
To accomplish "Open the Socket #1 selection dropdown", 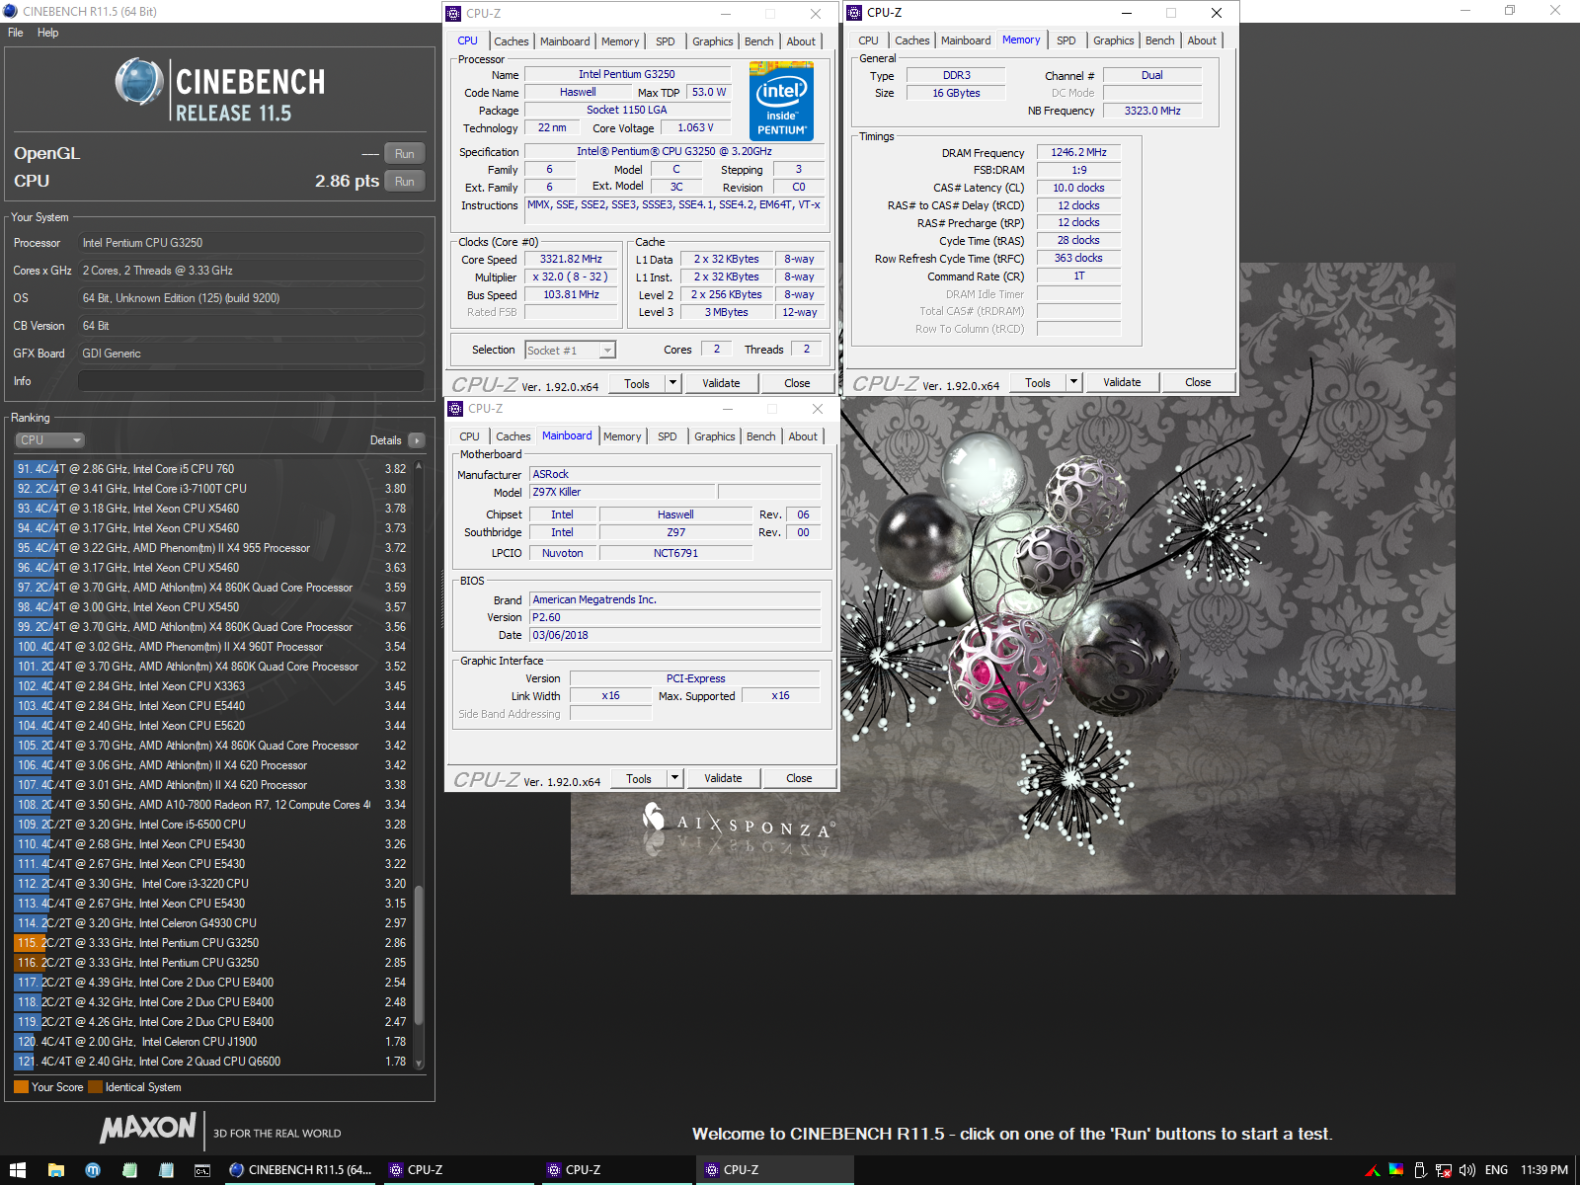I will pos(571,351).
